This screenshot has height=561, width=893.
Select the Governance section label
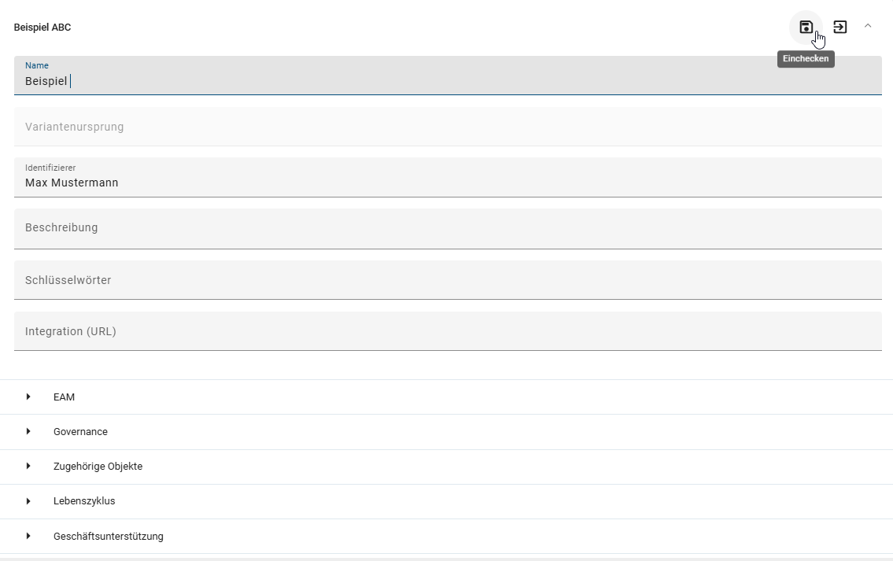80,432
